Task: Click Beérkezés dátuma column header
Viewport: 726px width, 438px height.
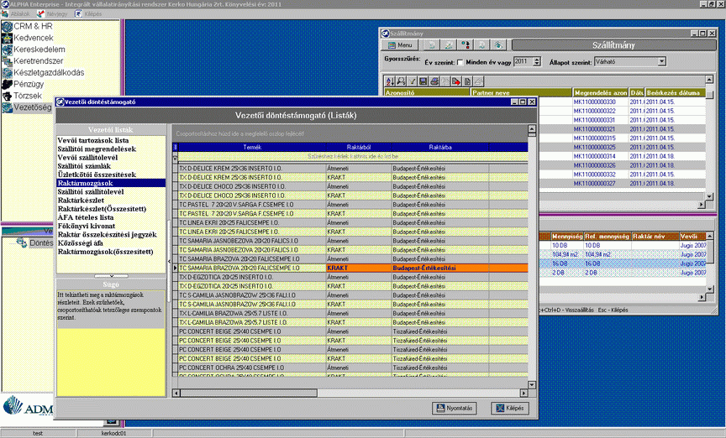Action: click(x=674, y=92)
